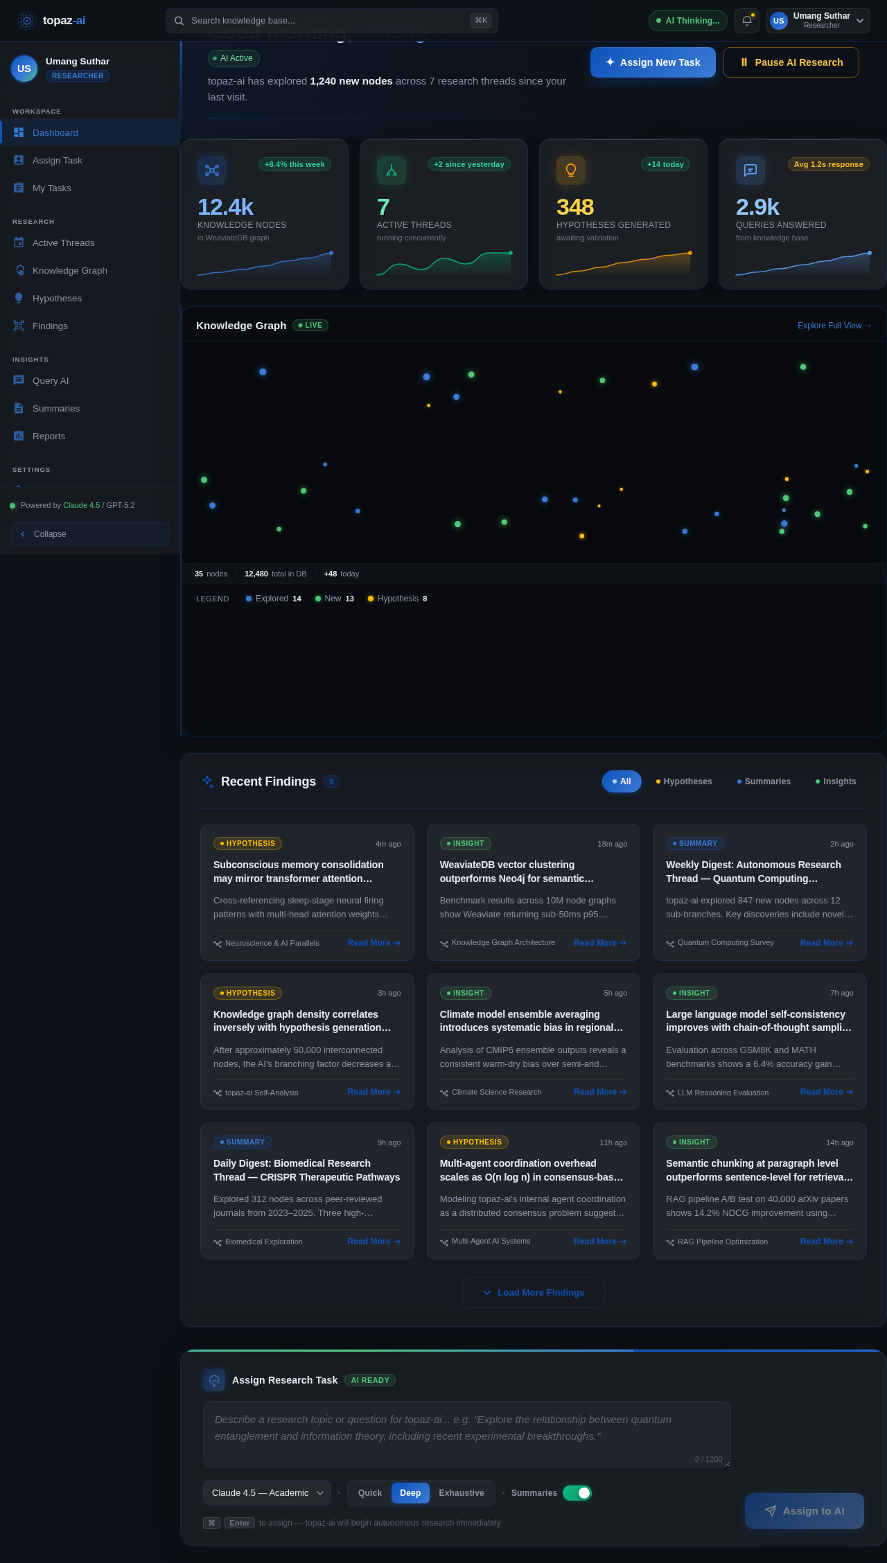Open Query AI in the sidebar
The image size is (887, 1563).
click(90, 380)
